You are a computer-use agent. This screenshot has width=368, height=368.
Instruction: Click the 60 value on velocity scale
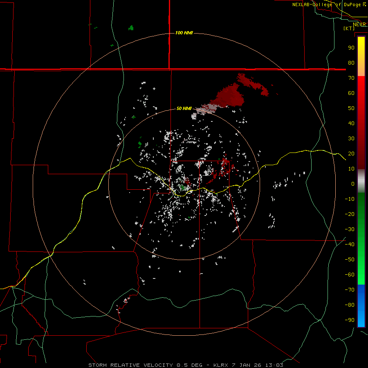351,93
